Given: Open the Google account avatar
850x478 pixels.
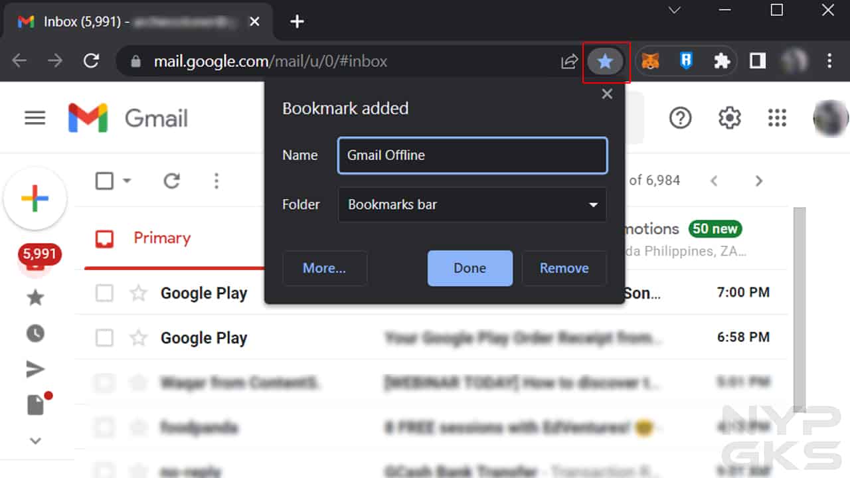Looking at the screenshot, I should tap(831, 118).
